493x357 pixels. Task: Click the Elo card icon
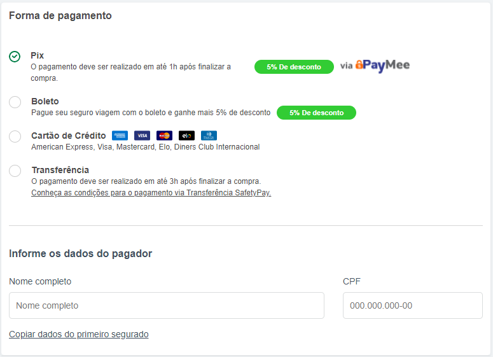click(x=187, y=136)
